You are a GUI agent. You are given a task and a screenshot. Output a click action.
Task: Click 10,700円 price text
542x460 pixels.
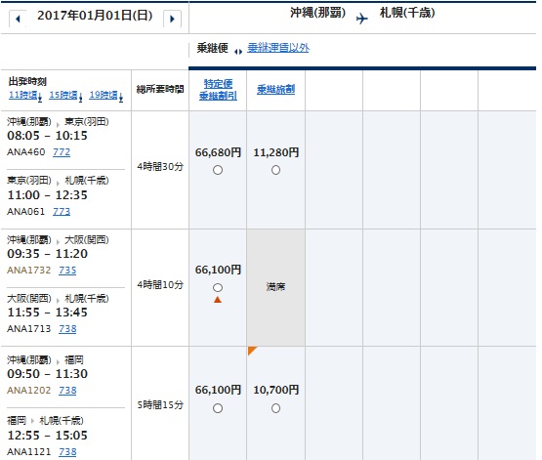[x=275, y=391]
